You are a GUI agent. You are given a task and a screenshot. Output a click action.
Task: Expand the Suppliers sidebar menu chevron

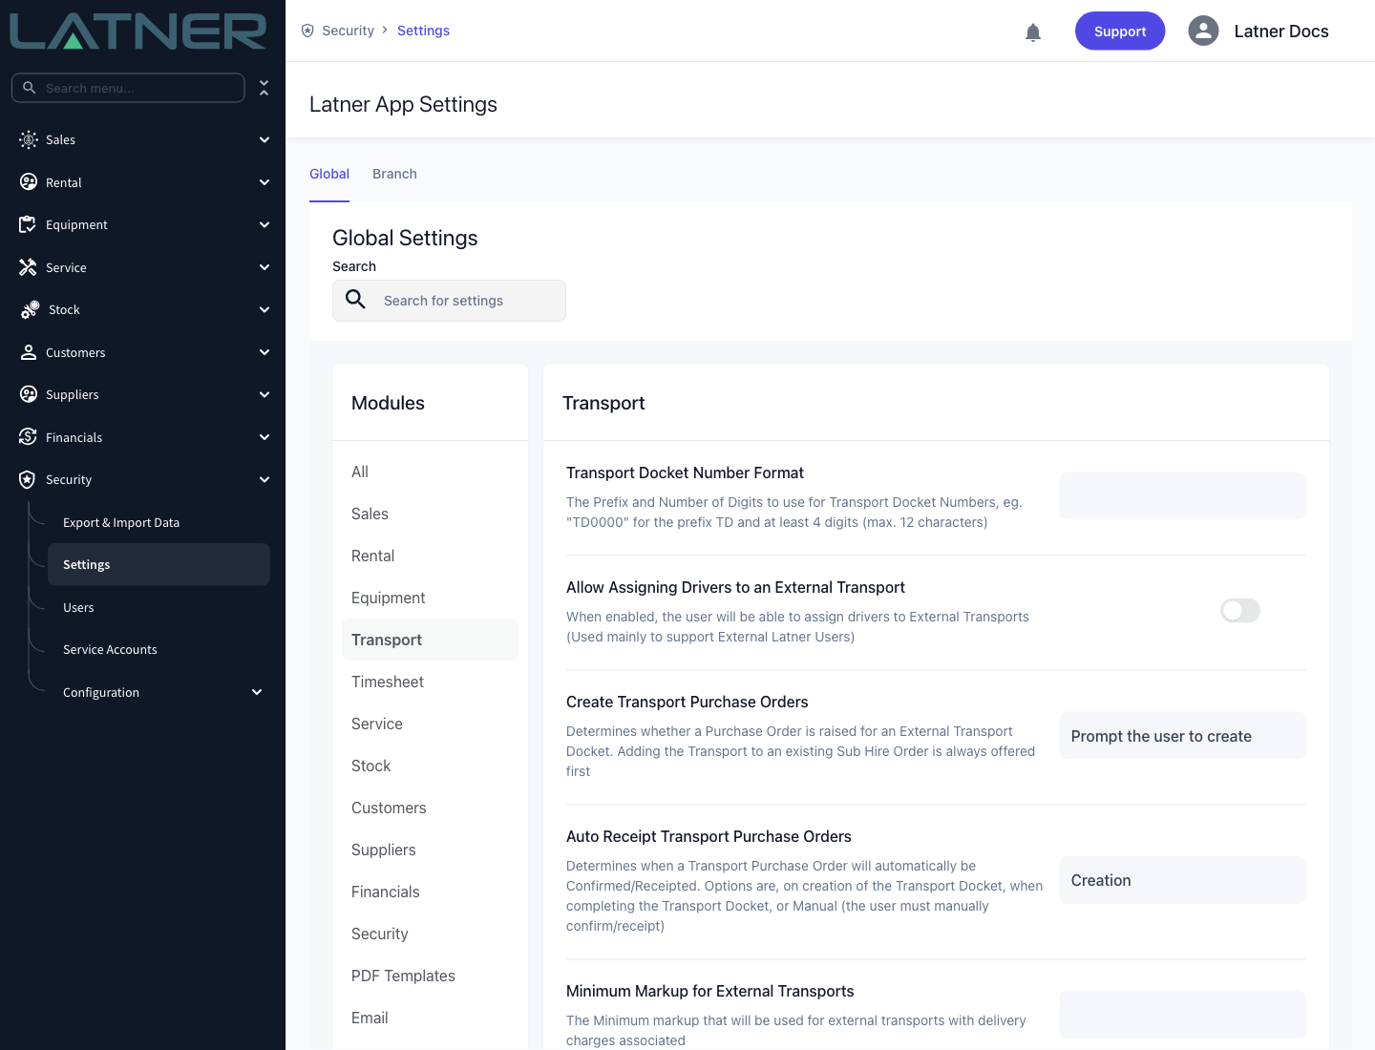[x=264, y=394]
